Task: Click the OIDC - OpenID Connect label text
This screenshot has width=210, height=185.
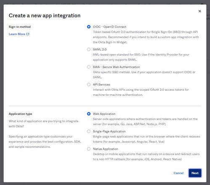Action: tap(110, 27)
